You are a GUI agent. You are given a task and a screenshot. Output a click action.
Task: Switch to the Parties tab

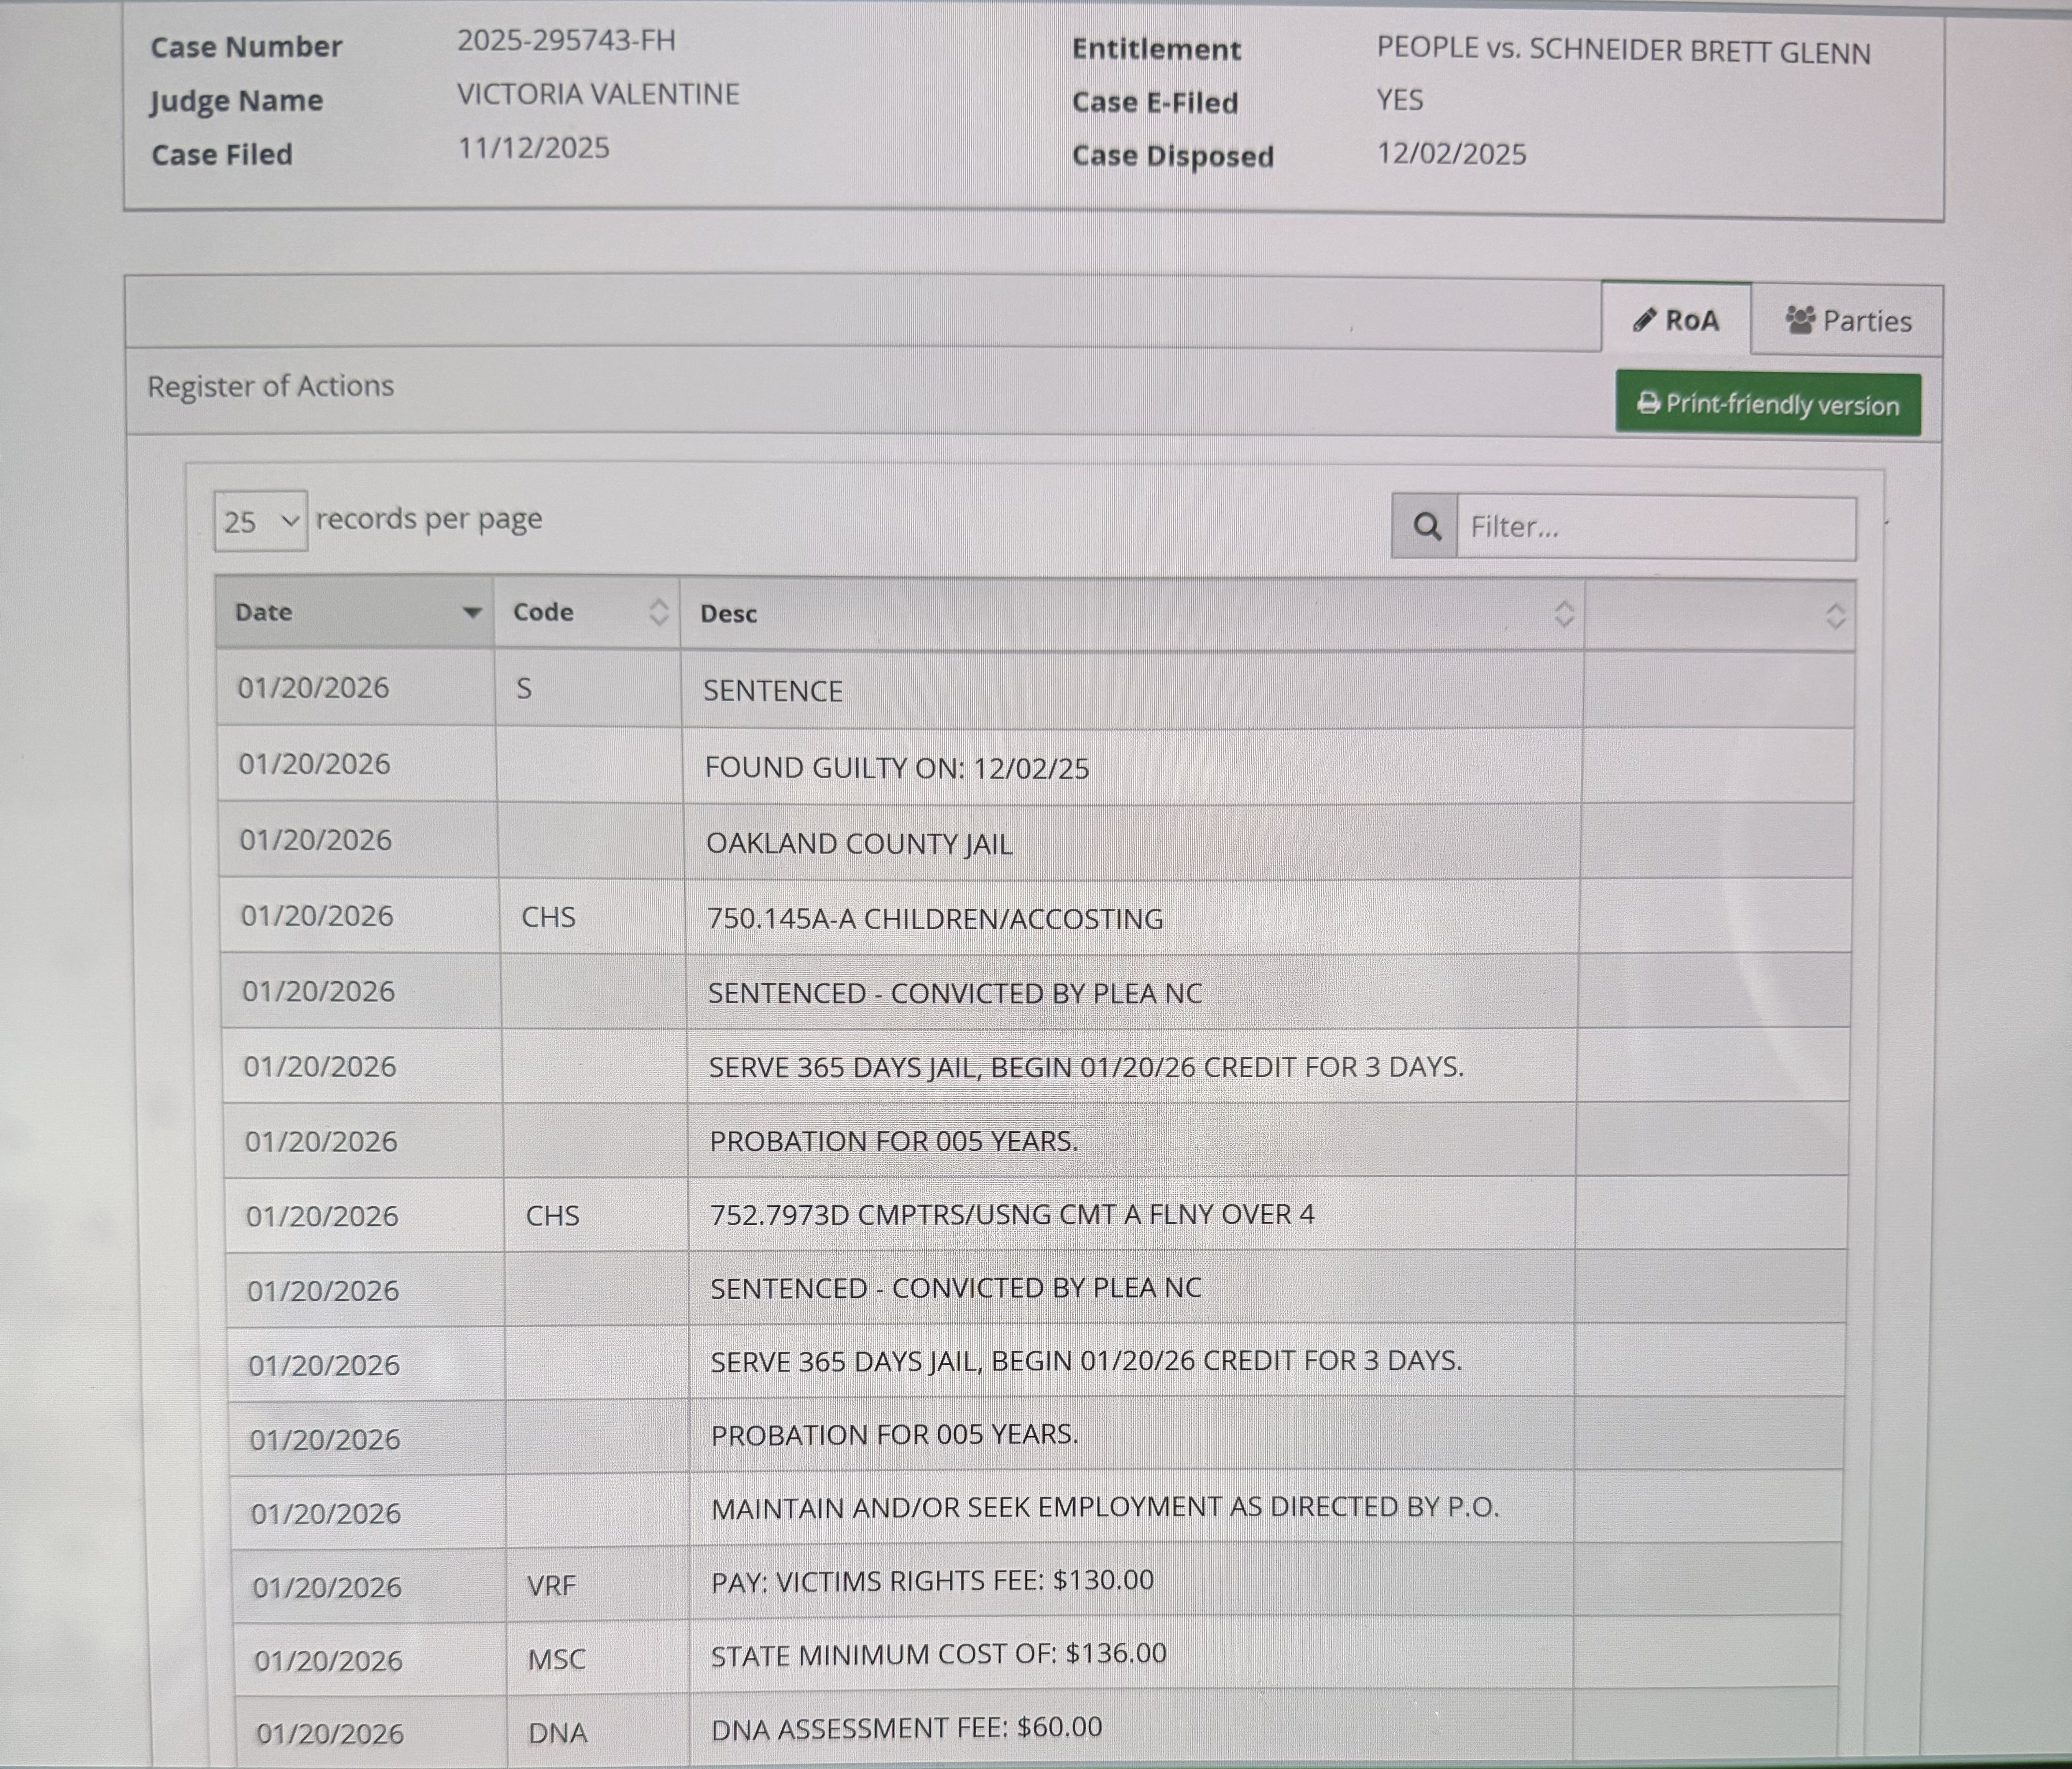click(x=1848, y=321)
